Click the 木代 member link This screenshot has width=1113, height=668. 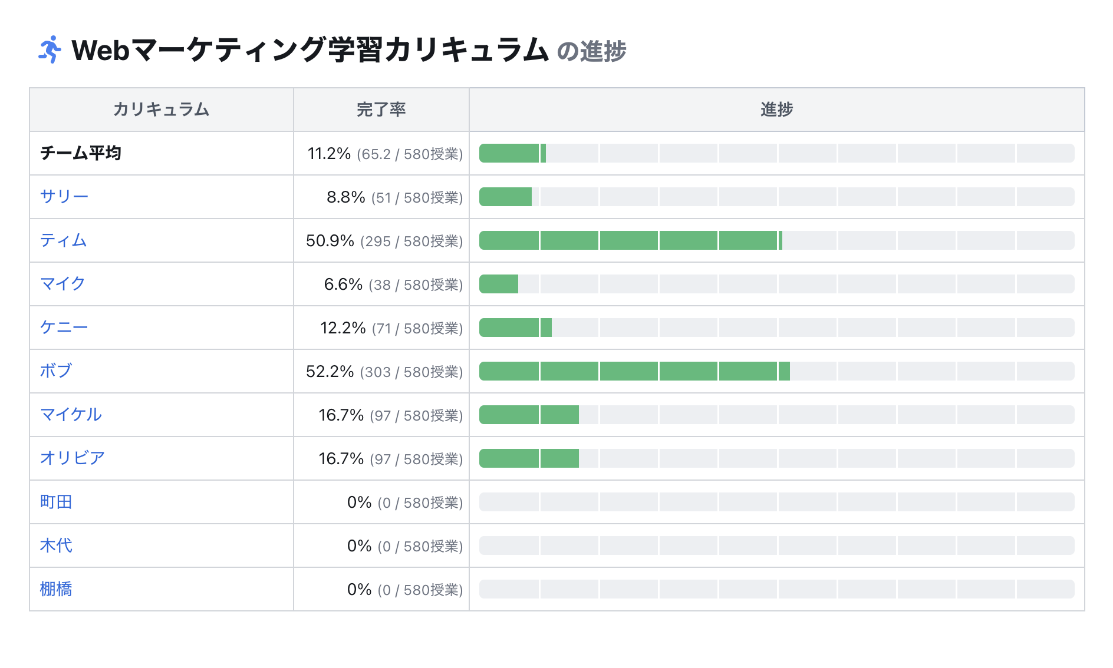pos(56,545)
